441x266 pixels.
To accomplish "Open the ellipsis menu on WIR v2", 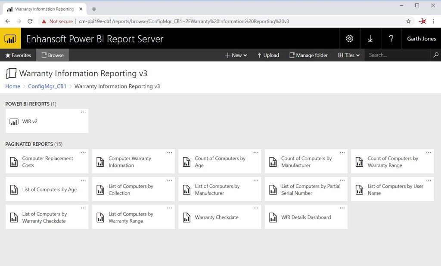I will (x=83, y=112).
